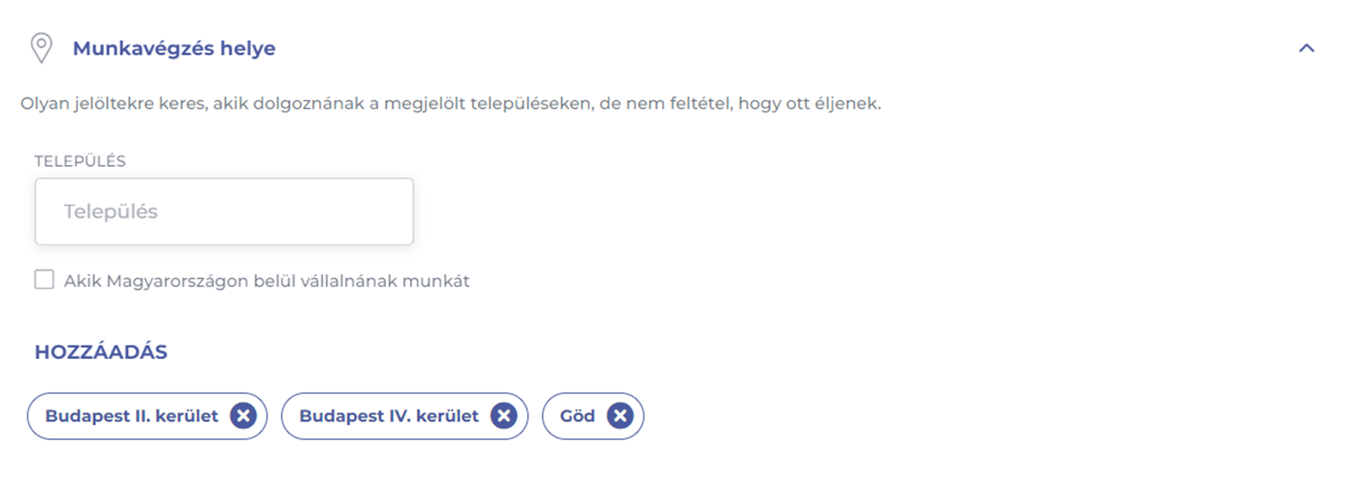
Task: Click the grey Település placeholder text
Action: (111, 211)
